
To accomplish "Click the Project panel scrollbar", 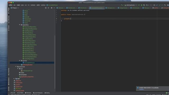I will coord(55,62).
